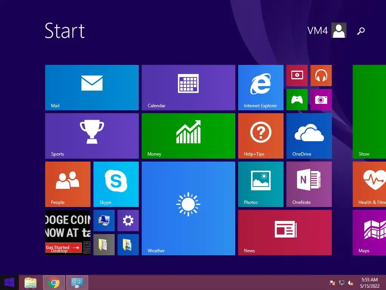
Task: Open the Weather tile
Action: tap(188, 208)
